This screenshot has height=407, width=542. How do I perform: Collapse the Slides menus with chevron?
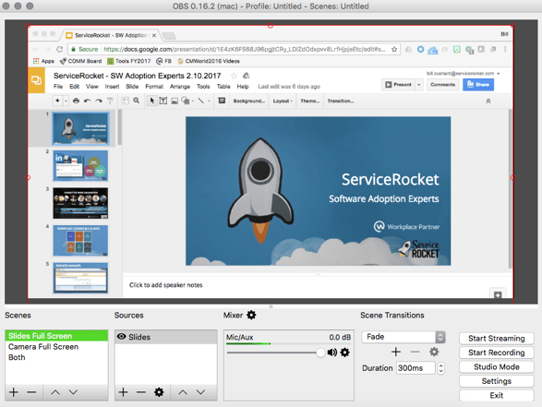click(x=488, y=102)
